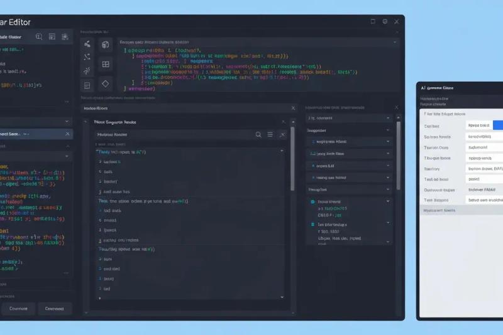
Task: Expand the arrow beside the first checkbox item
Action: [x=388, y=201]
